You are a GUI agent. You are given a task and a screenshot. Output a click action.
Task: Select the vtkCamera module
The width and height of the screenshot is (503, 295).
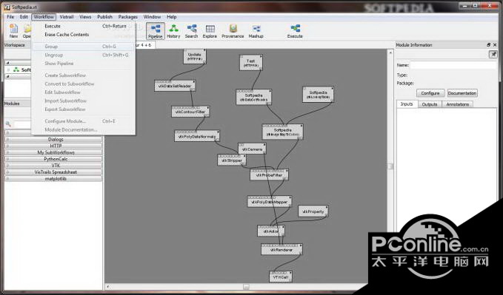(252, 149)
